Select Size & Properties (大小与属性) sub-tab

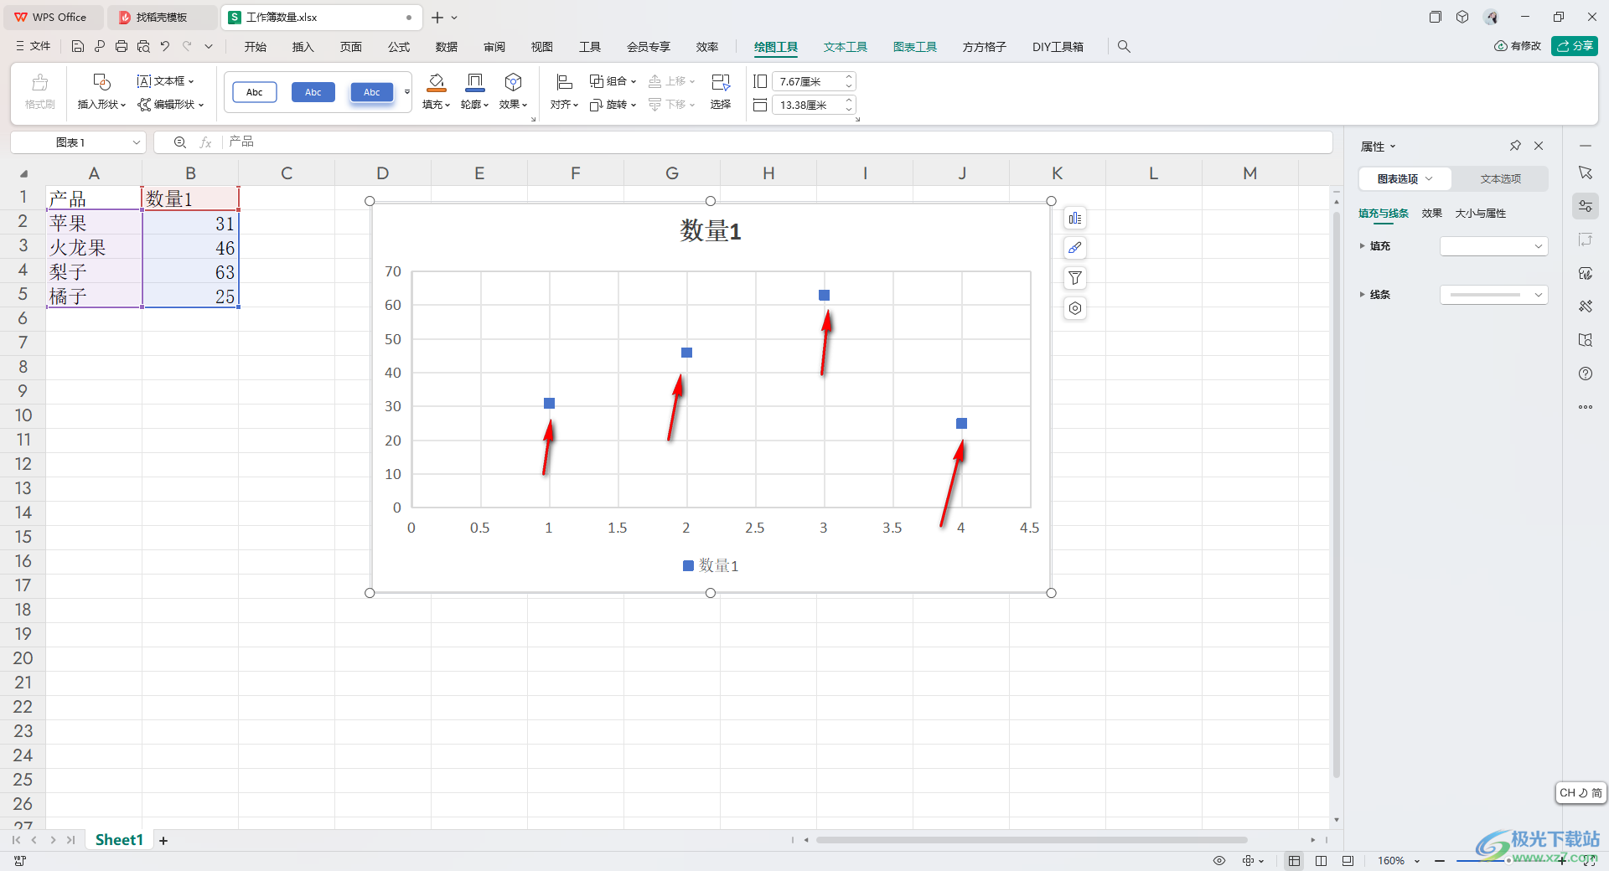[x=1481, y=214]
